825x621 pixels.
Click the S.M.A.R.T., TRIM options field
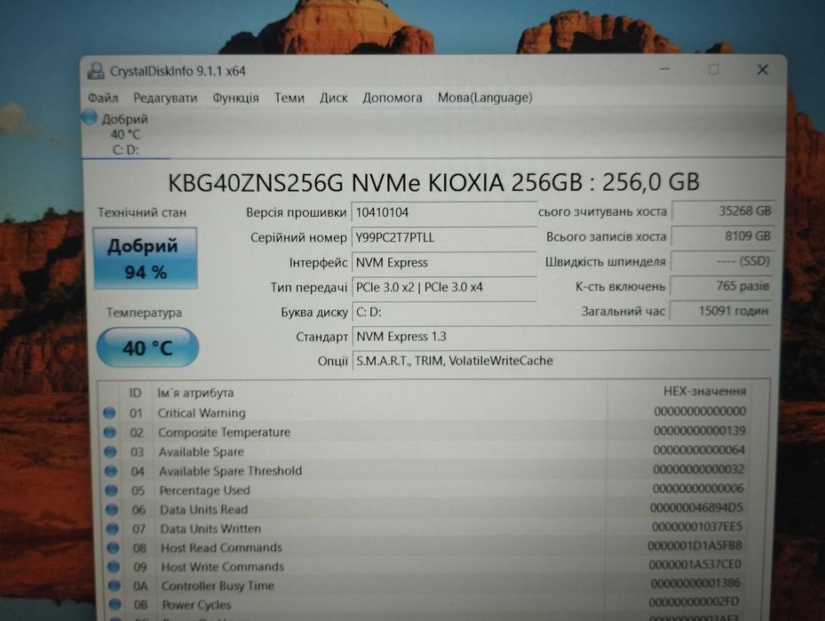pos(561,361)
